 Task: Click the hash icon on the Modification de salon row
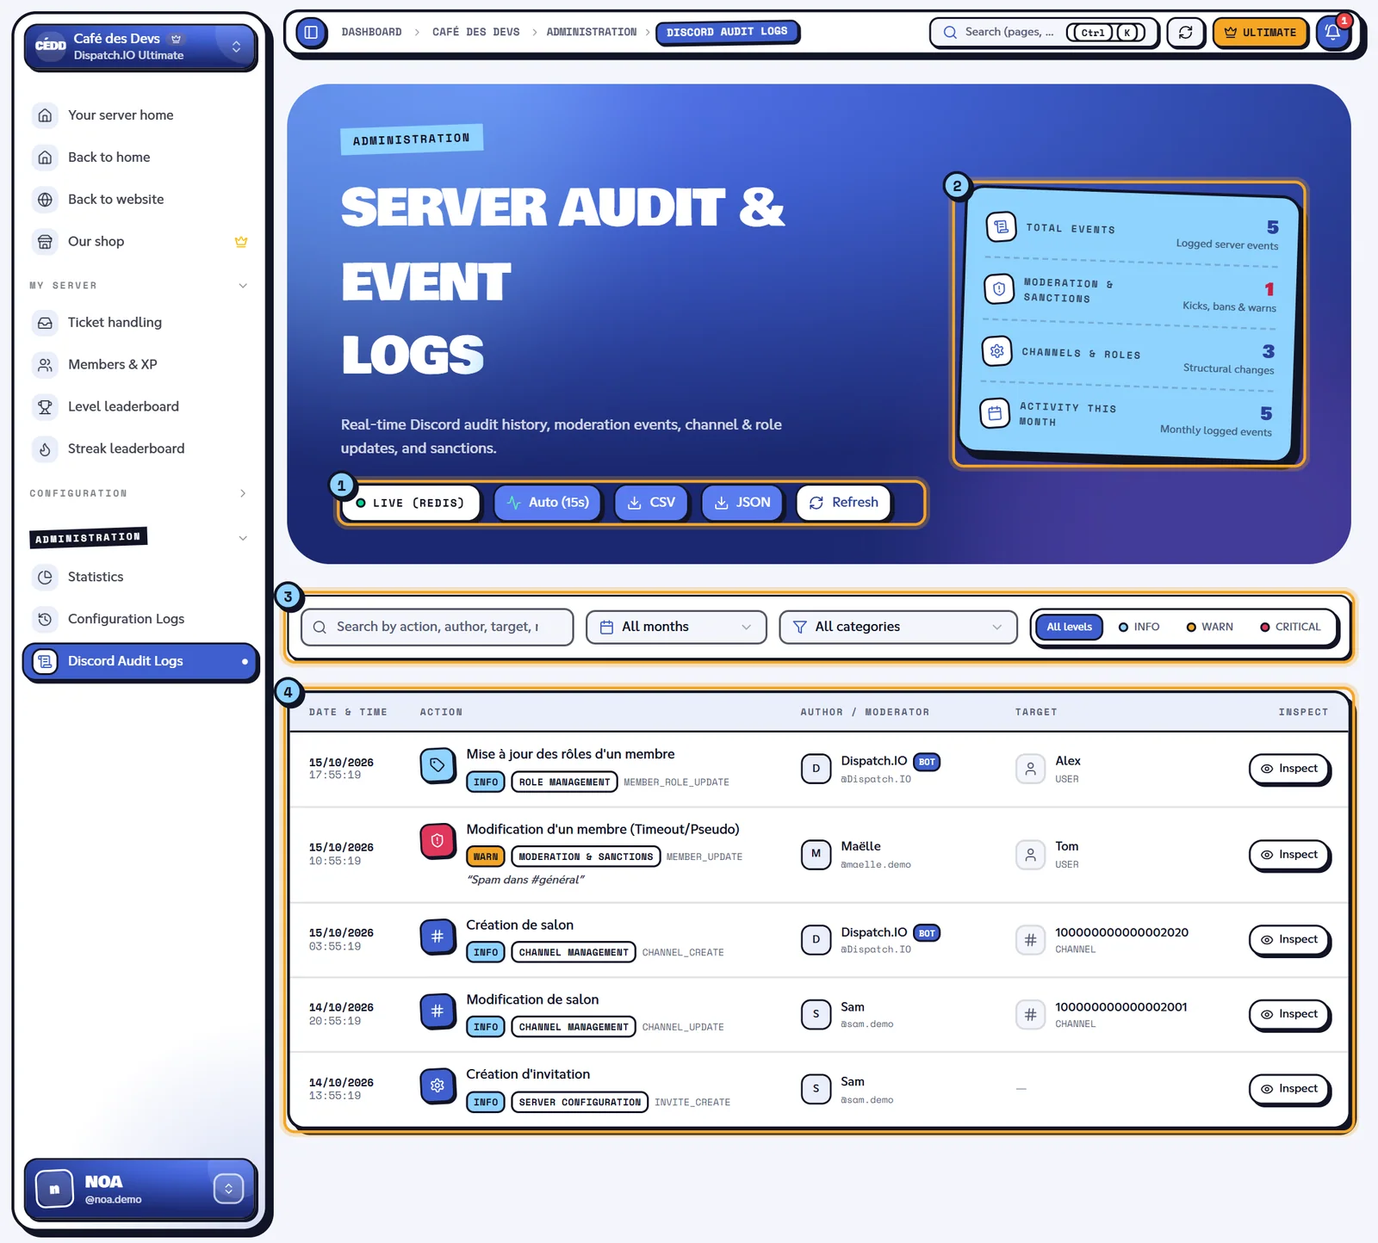tap(438, 1011)
